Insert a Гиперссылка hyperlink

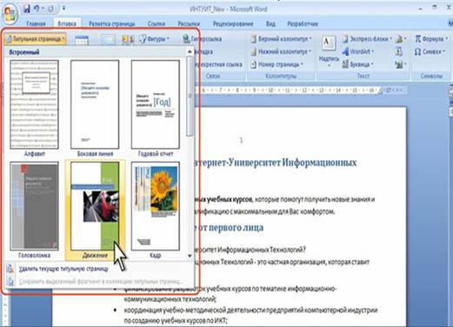point(203,39)
